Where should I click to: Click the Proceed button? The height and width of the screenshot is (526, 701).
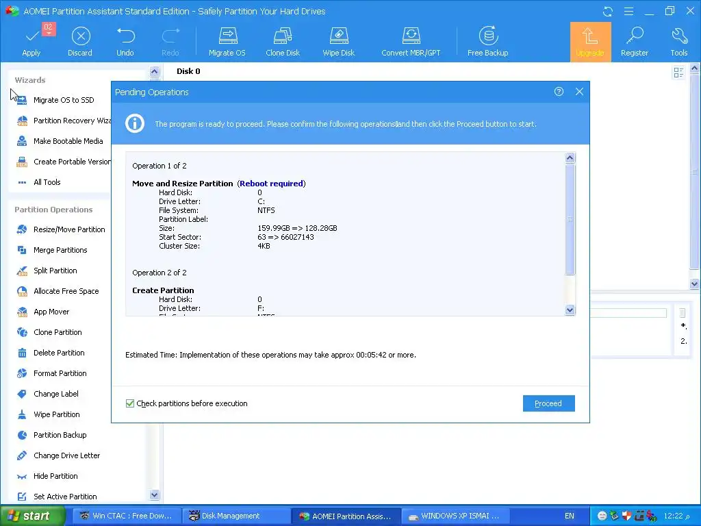[x=548, y=403]
